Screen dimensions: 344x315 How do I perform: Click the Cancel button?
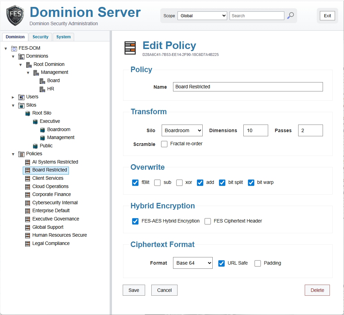pyautogui.click(x=164, y=290)
